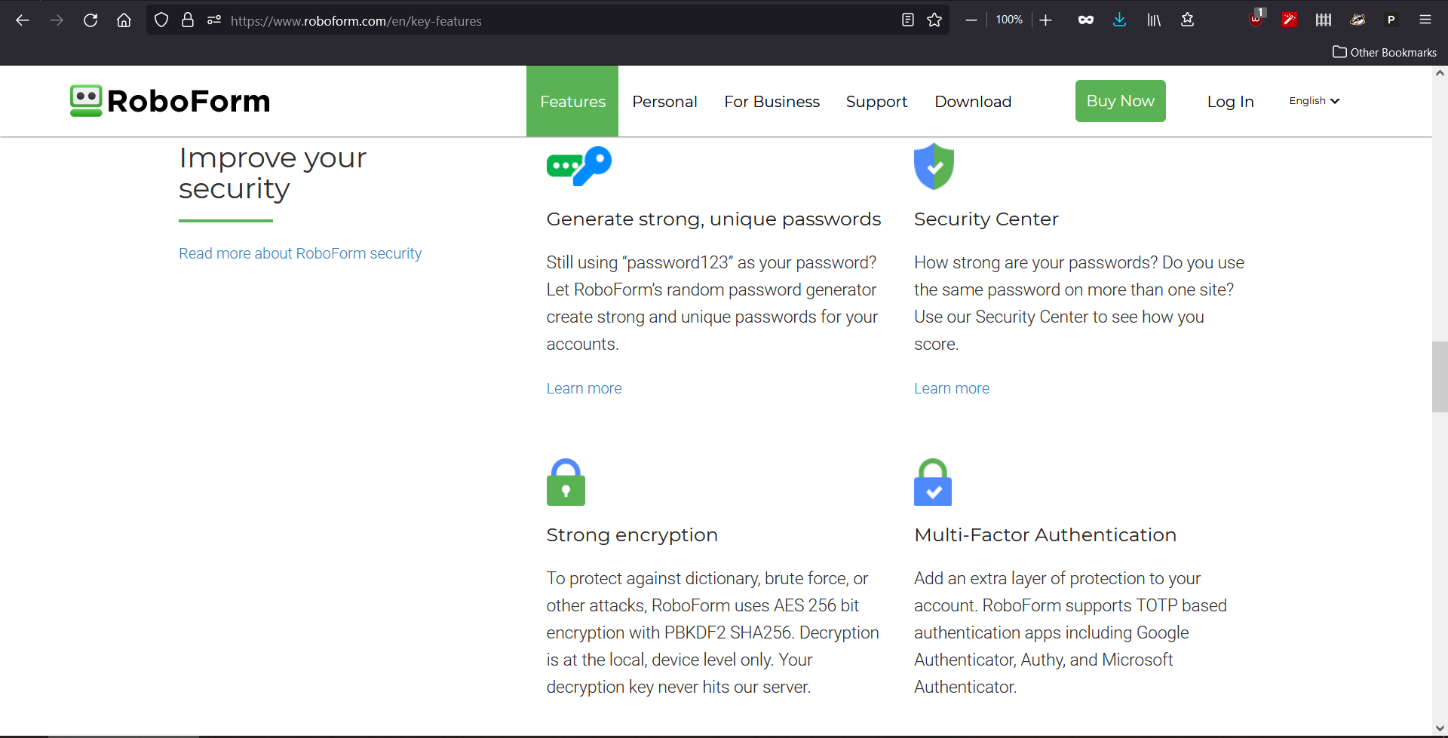Click the Security Center shield icon
This screenshot has width=1448, height=738.
[x=934, y=166]
